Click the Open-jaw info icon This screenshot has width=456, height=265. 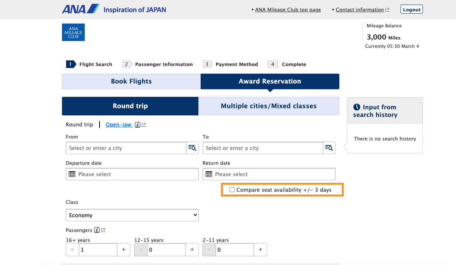138,125
